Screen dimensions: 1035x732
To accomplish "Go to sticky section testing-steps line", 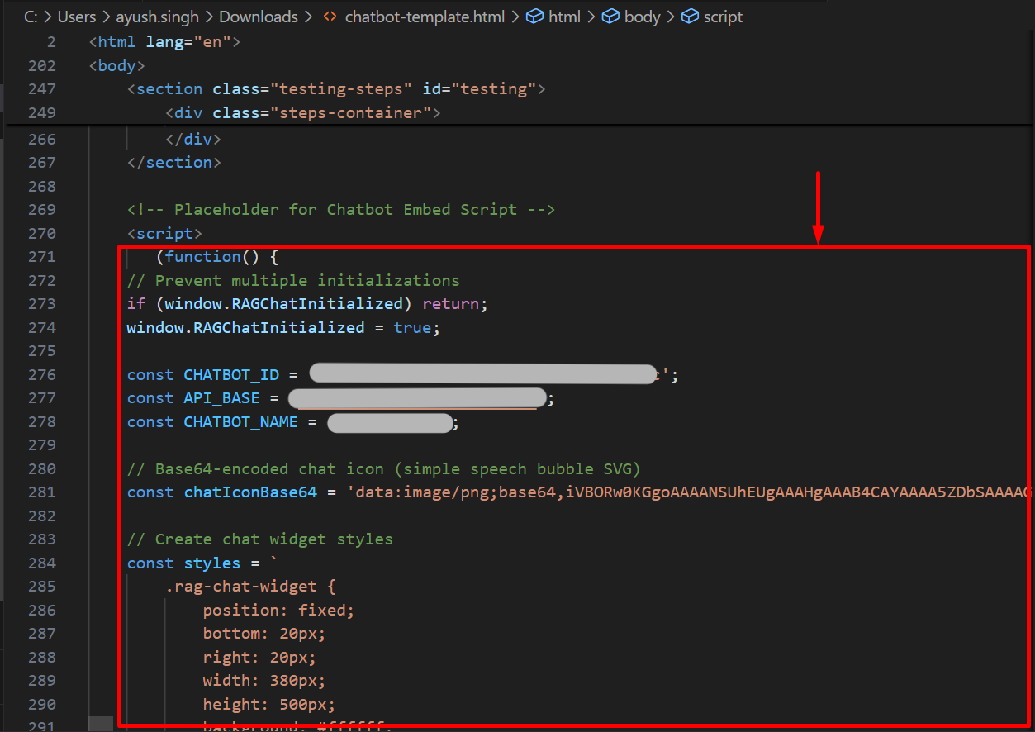I will [335, 89].
